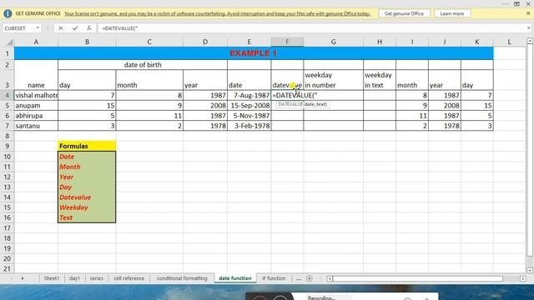Select column A header
534x300 pixels.
[x=36, y=42]
